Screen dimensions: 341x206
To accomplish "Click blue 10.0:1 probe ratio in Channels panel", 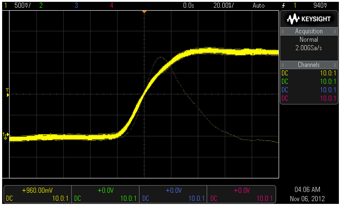I will pos(328,90).
